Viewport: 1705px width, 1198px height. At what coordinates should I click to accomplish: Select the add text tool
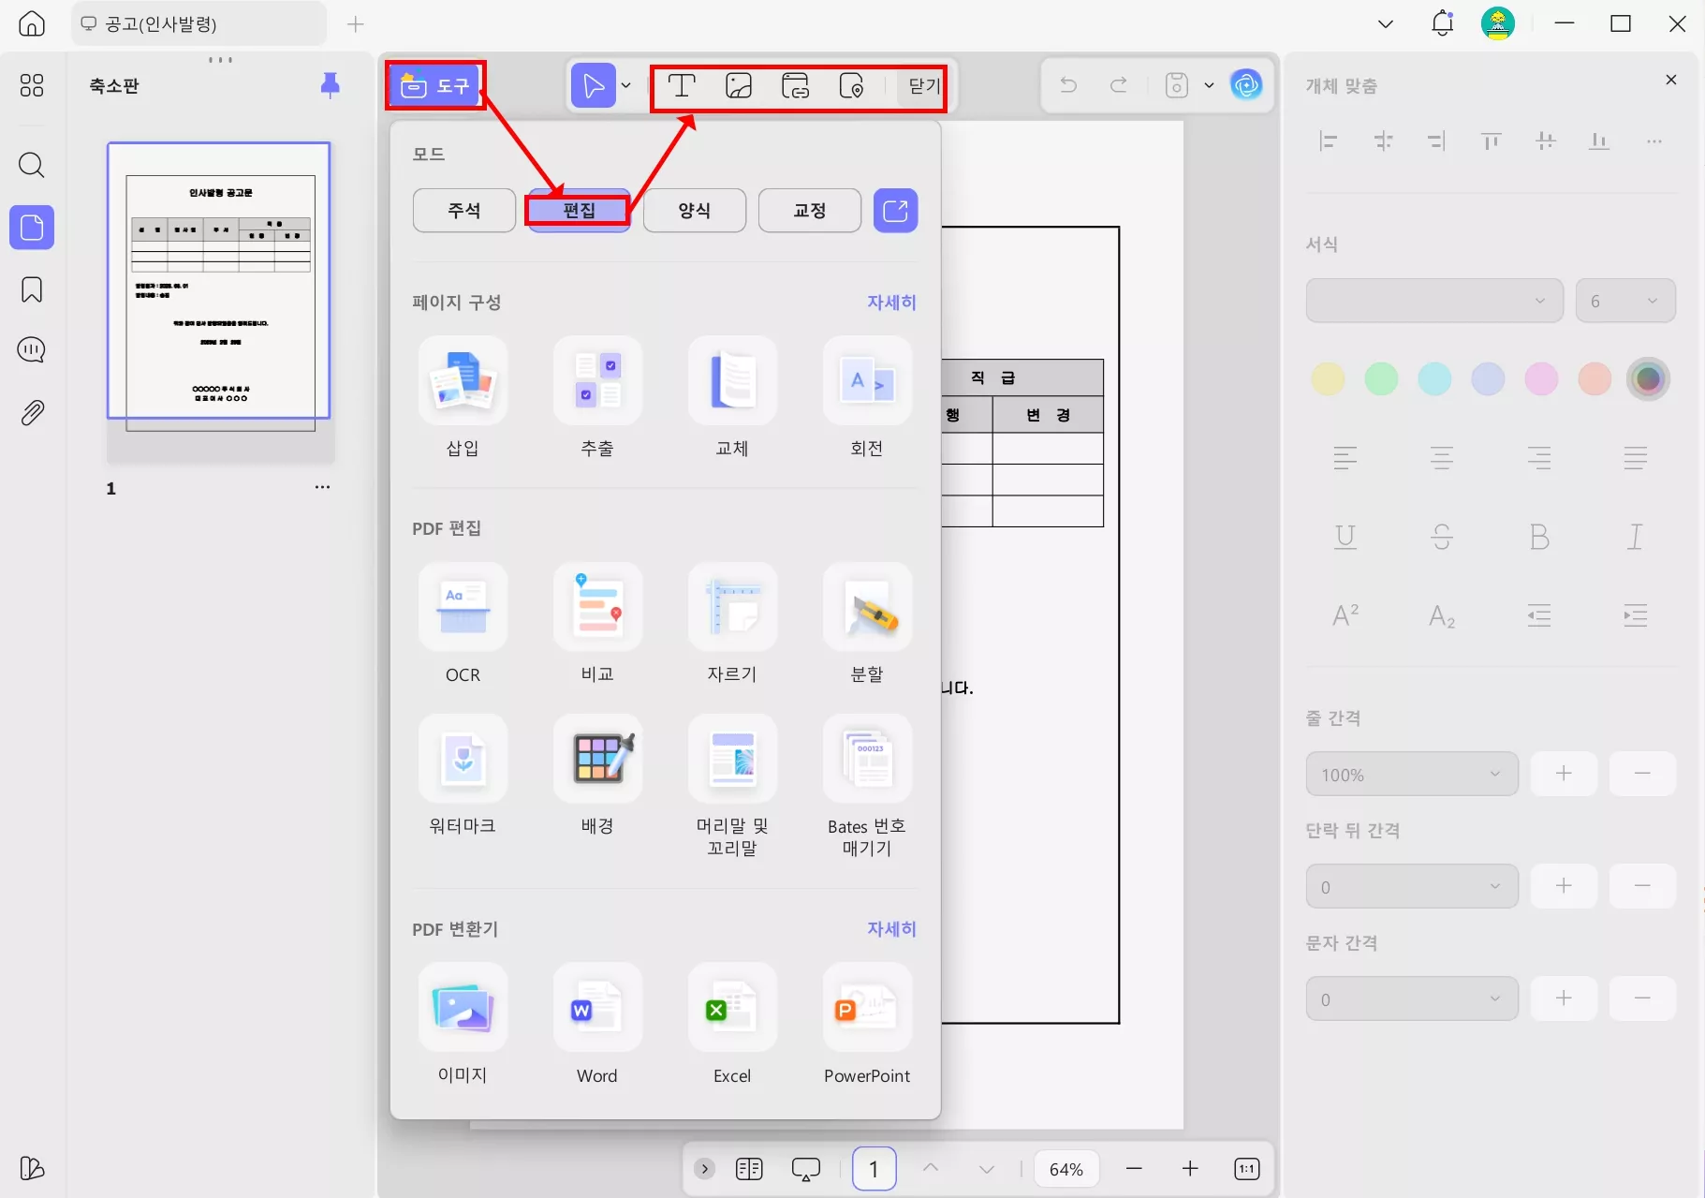coord(682,86)
